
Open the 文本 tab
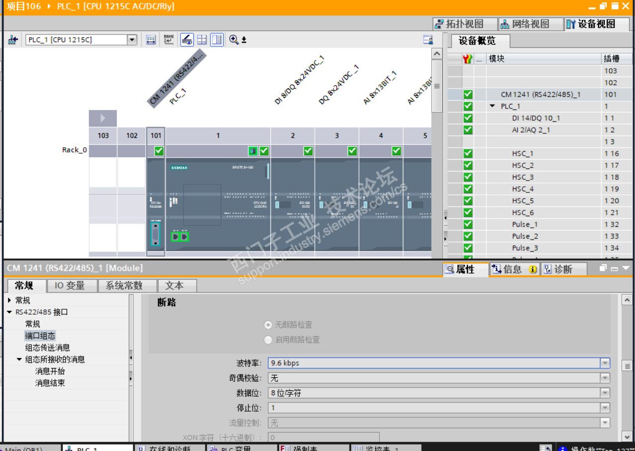coord(177,285)
